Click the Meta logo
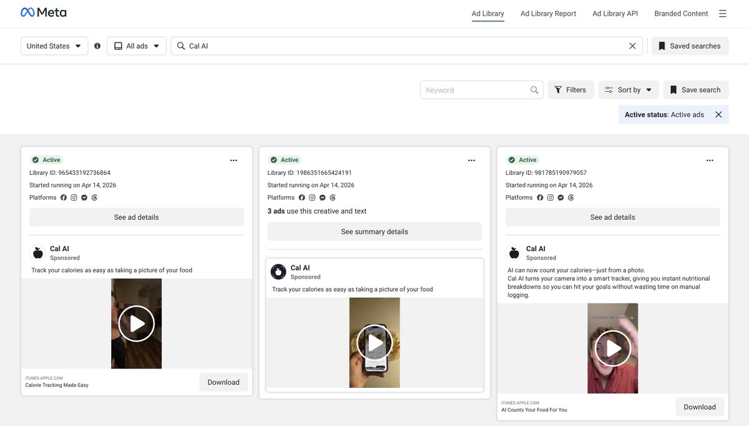 click(44, 12)
